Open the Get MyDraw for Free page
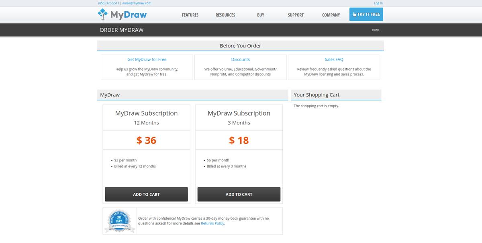Image resolution: width=482 pixels, height=243 pixels. coord(146,59)
